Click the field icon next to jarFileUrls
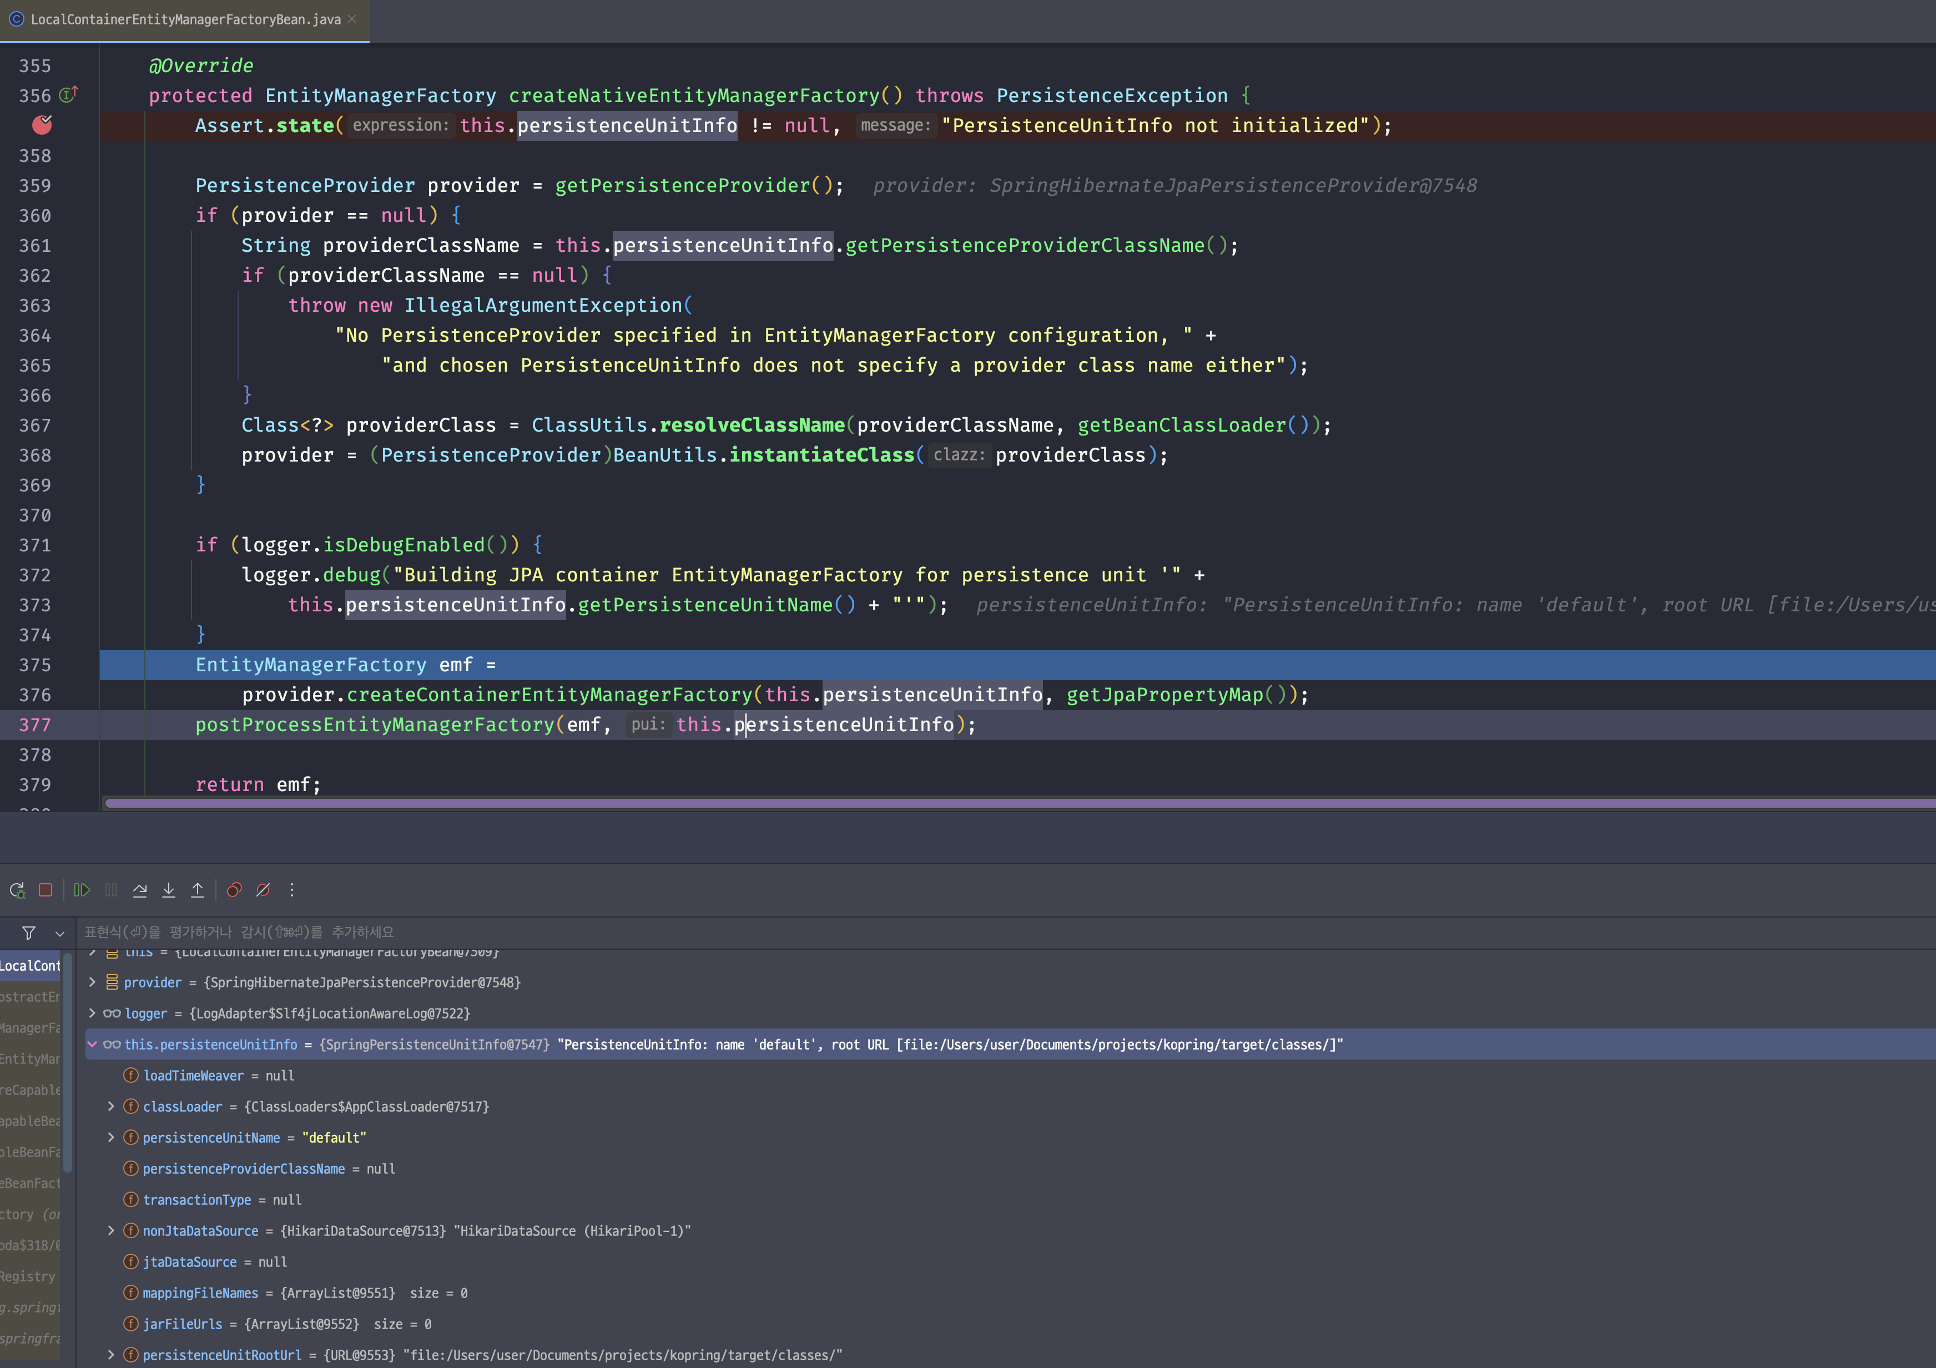The height and width of the screenshot is (1368, 1936). 130,1324
